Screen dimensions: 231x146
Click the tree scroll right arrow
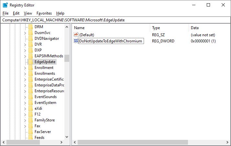click(x=61, y=142)
